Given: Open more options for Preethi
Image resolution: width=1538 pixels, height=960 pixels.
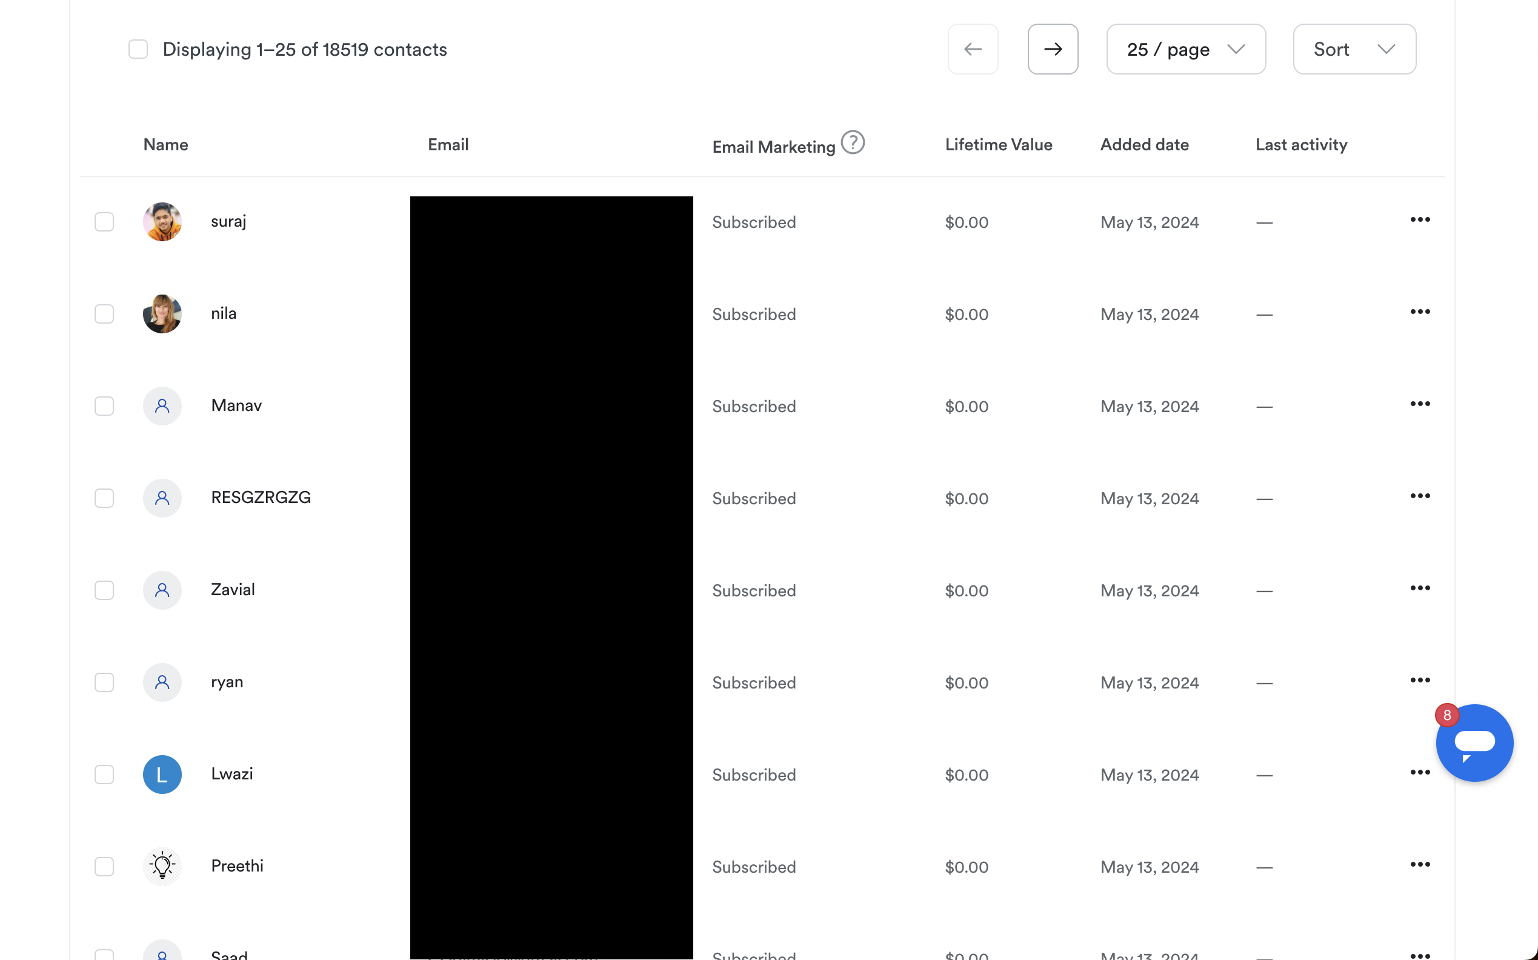Looking at the screenshot, I should 1419,864.
